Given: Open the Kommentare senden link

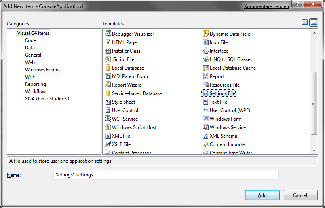Looking at the screenshot, I should (266, 6).
